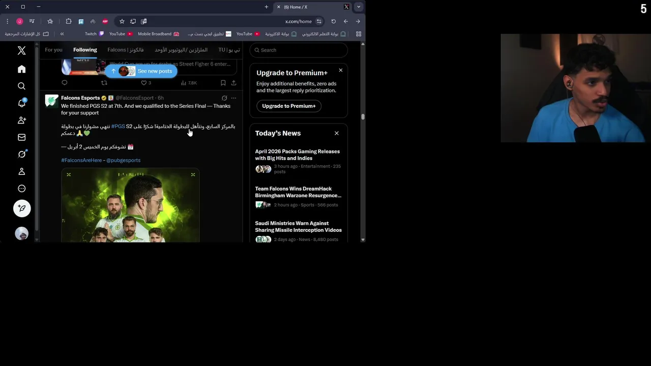The image size is (651, 366).
Task: Open media control icon in toolbar
Action: (32, 21)
